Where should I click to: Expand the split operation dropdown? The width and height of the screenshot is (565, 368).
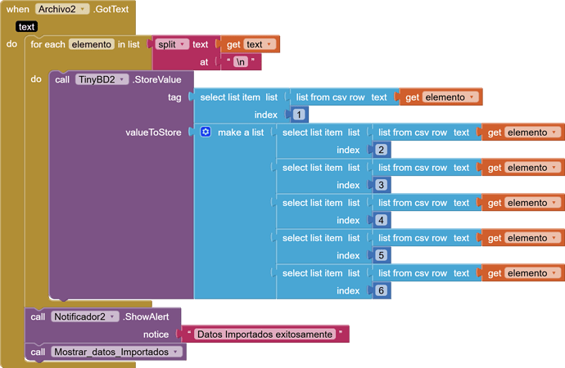click(x=183, y=44)
